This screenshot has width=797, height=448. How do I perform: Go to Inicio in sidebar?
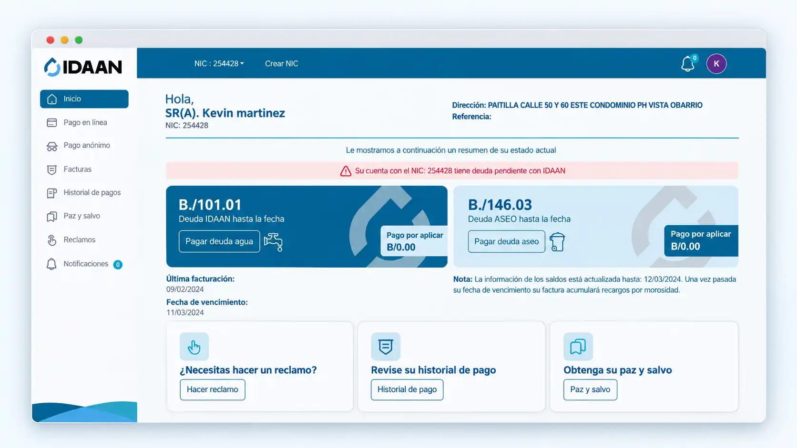[84, 99]
